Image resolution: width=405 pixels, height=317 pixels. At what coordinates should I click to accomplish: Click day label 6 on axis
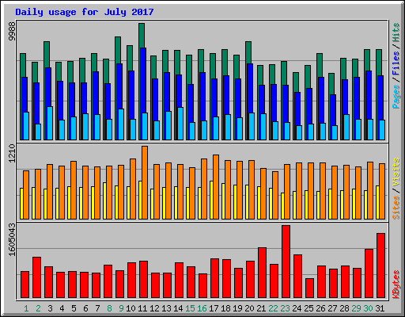tap(85, 308)
